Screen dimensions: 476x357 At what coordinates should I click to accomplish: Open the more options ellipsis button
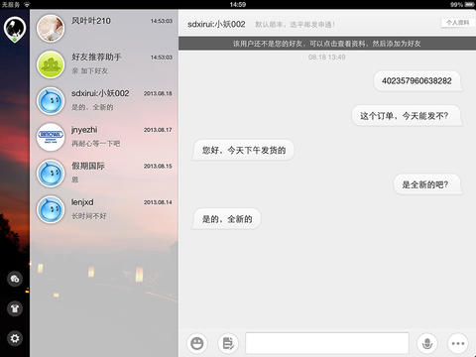pos(458,343)
